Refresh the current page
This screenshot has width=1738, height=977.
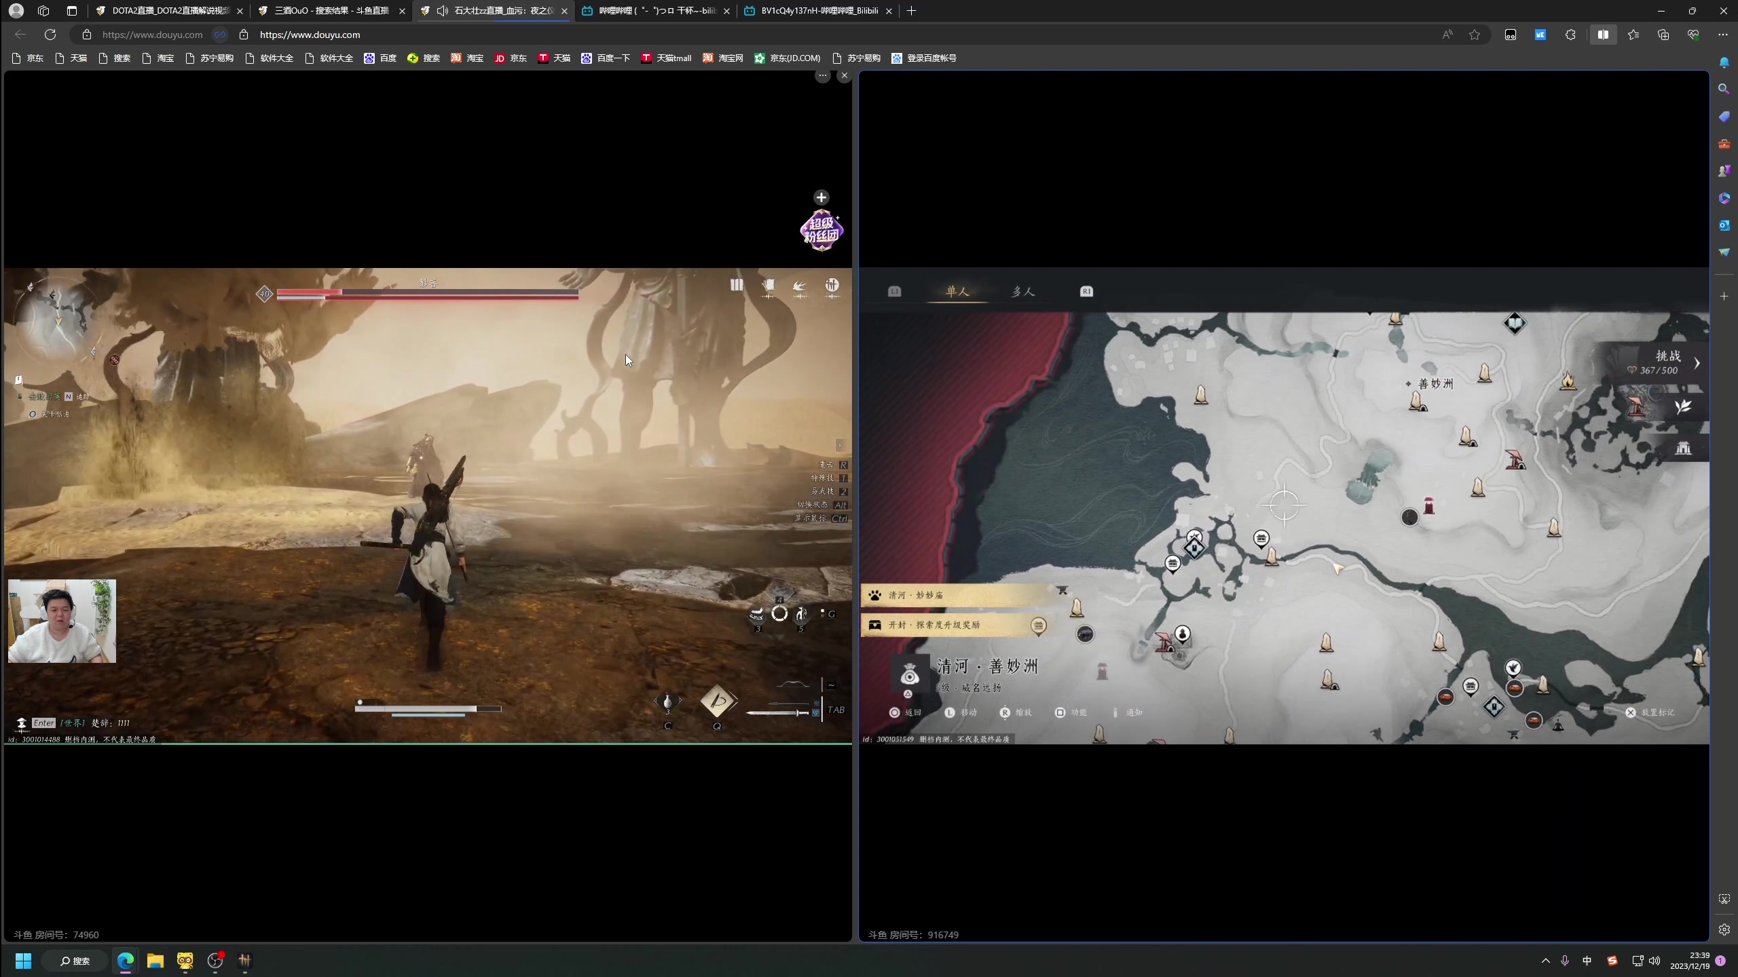50,35
